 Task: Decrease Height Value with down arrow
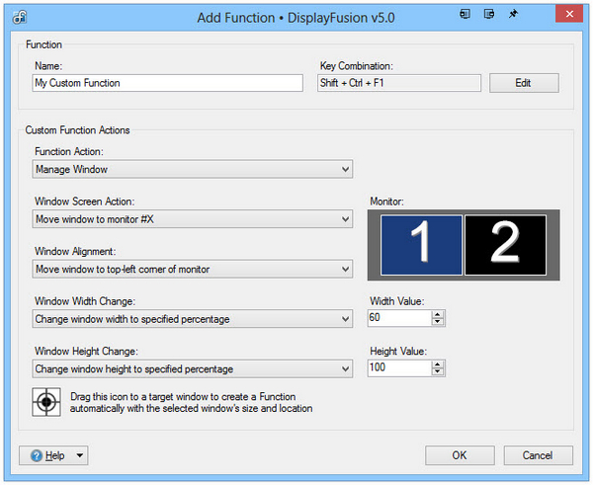(438, 371)
